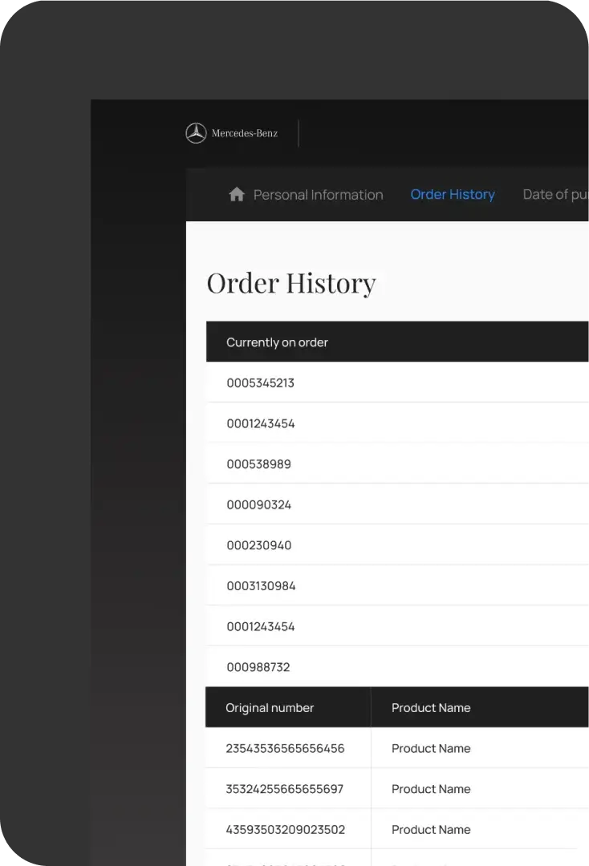Open the Personal Information tab
This screenshot has width=589, height=866.
(x=318, y=195)
